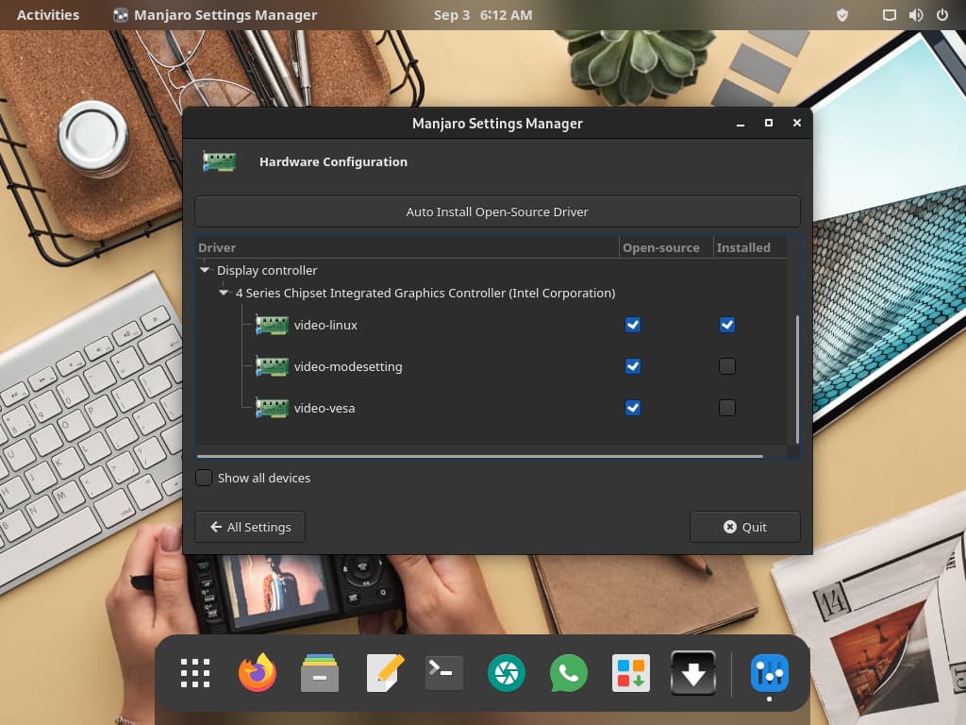Image resolution: width=966 pixels, height=725 pixels.
Task: Select the video-modesetting driver row
Action: [x=491, y=366]
